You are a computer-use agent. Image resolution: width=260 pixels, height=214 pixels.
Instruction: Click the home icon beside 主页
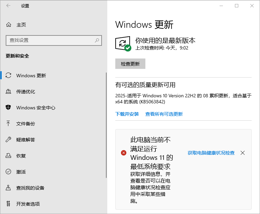point(9,25)
